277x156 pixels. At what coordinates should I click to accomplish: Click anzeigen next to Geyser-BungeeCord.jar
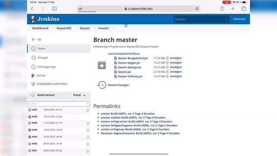[176, 58]
